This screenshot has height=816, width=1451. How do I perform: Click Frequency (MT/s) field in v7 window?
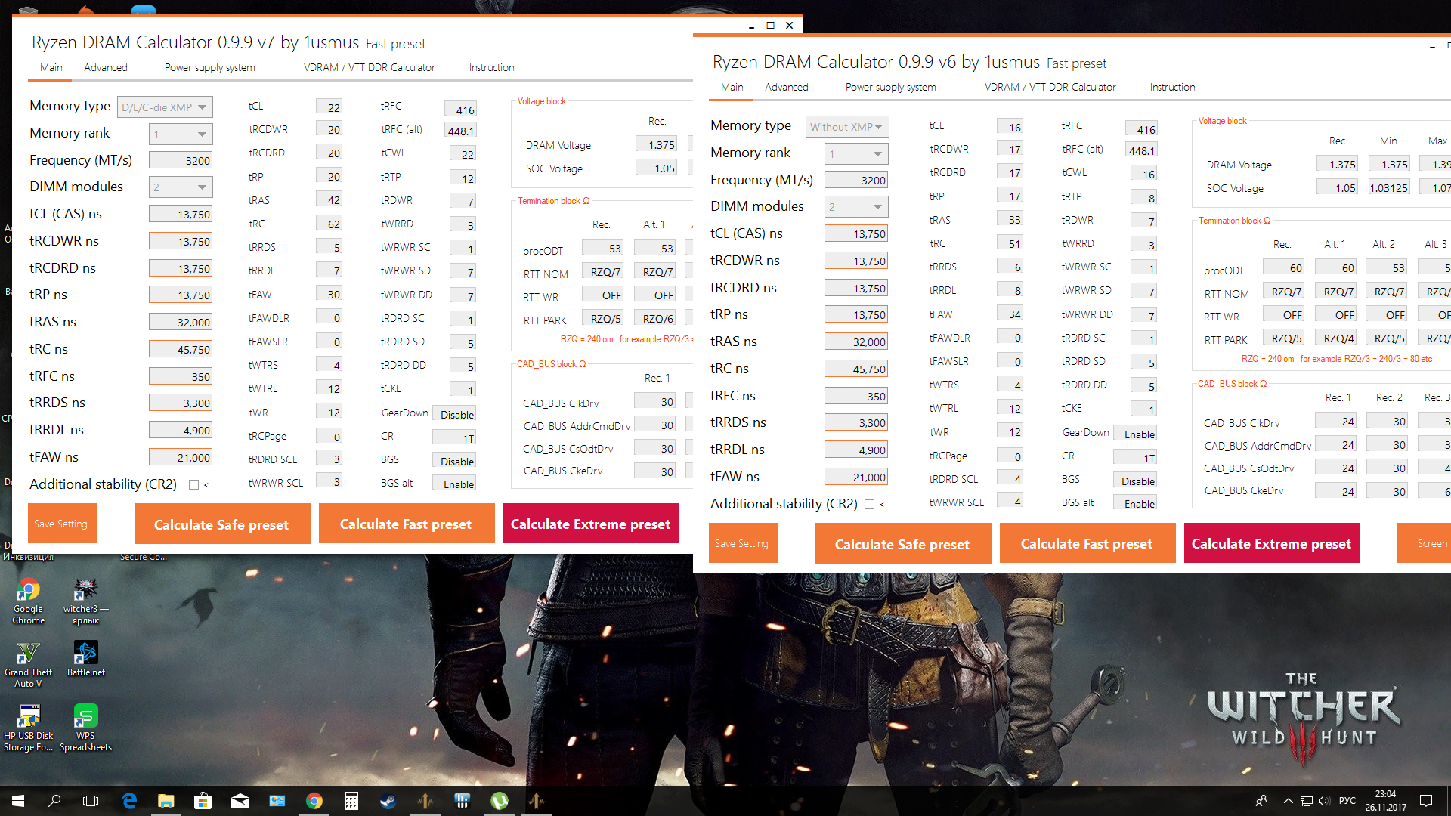pos(181,160)
